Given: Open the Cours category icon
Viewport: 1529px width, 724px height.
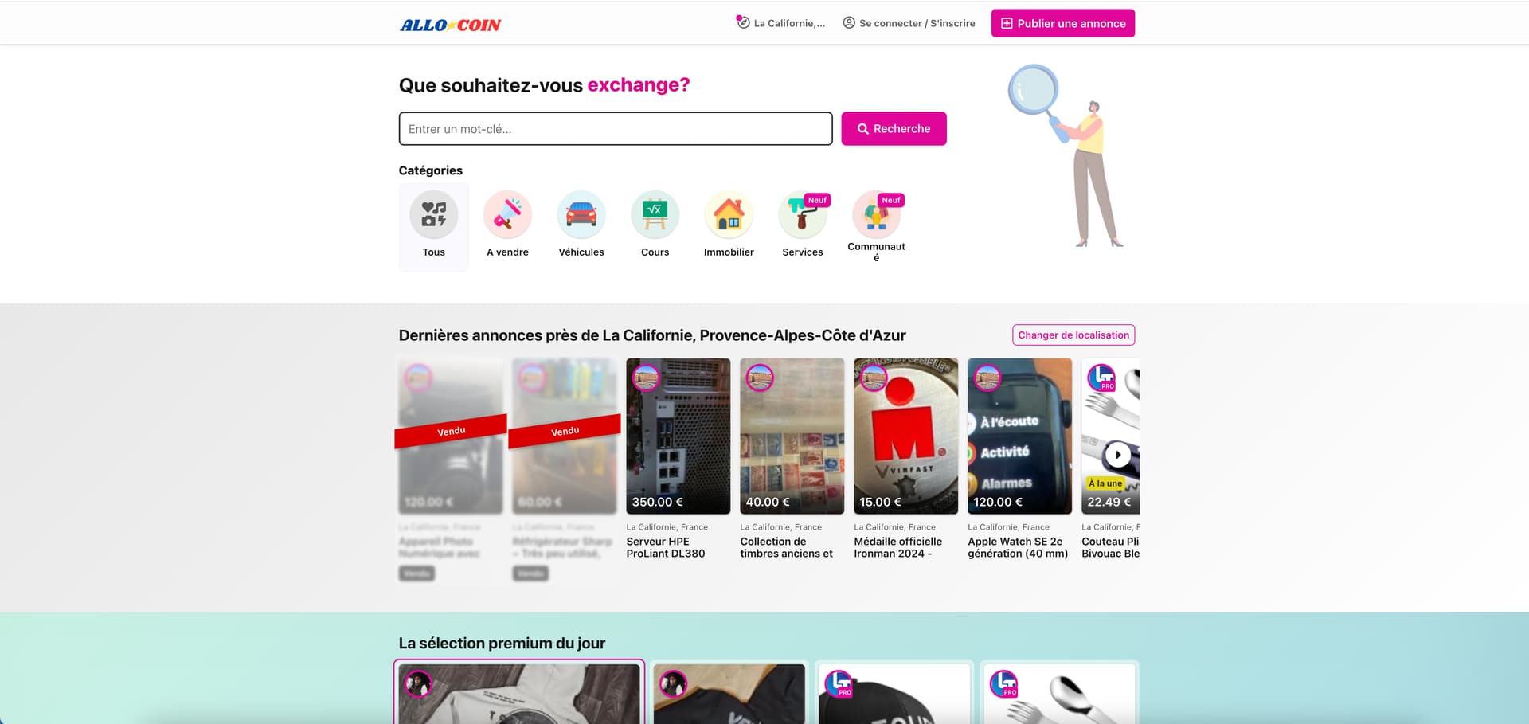Looking at the screenshot, I should (x=655, y=214).
